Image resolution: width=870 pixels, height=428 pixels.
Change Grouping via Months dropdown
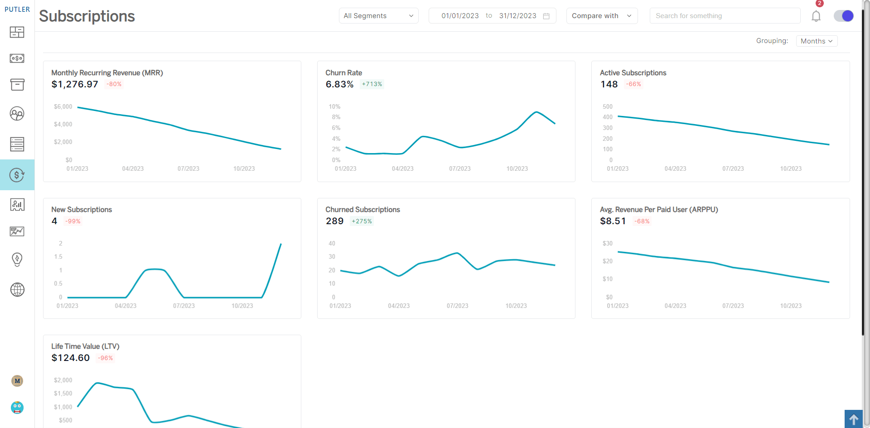point(817,41)
